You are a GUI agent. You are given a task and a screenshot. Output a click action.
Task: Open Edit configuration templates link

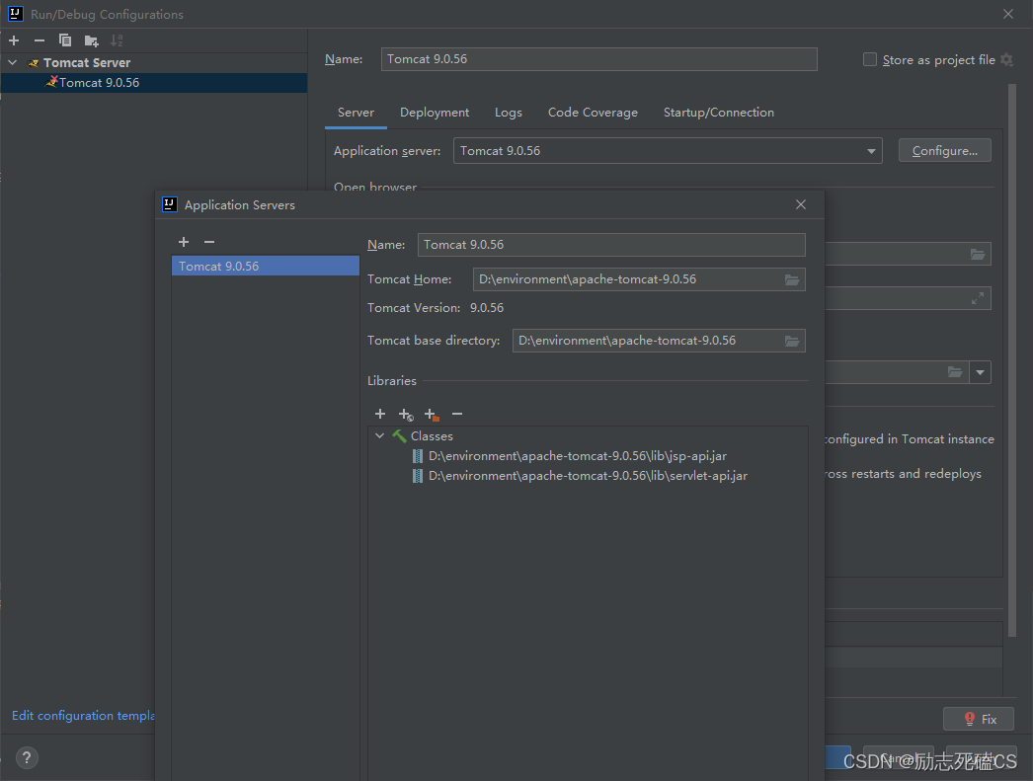(x=83, y=715)
